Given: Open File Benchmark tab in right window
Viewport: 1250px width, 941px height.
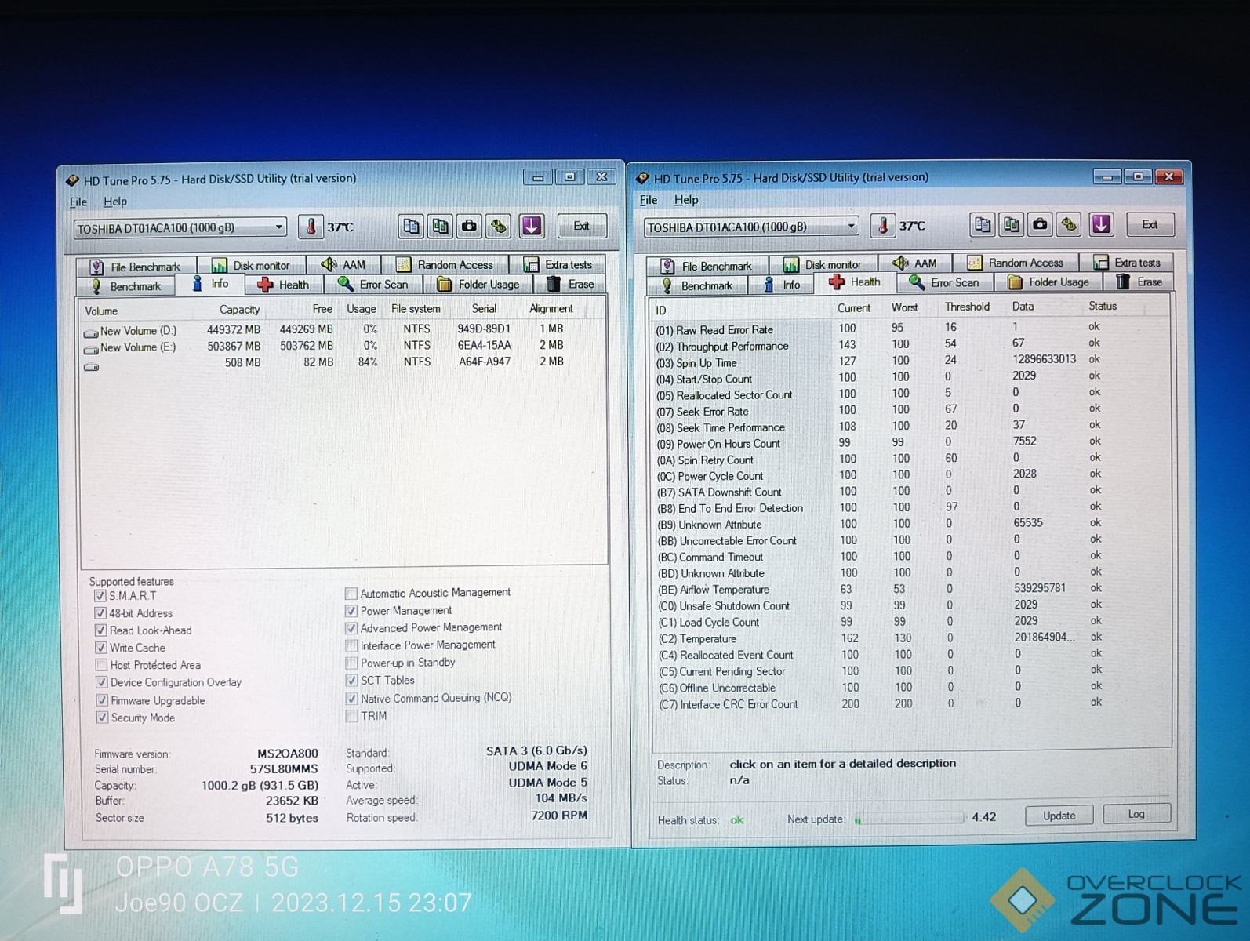Looking at the screenshot, I should pos(707,266).
